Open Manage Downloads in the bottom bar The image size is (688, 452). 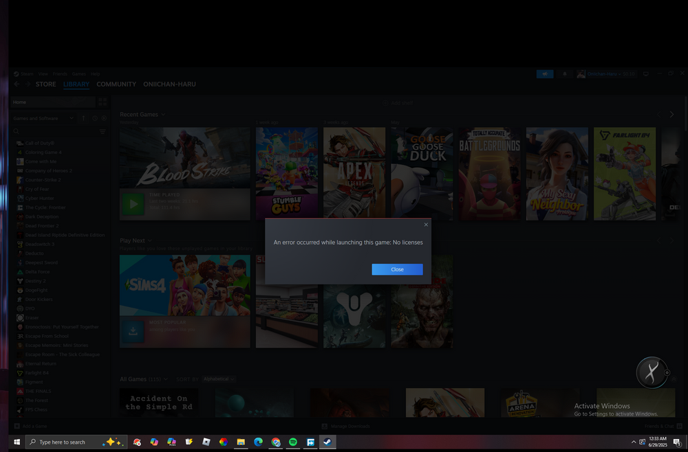[346, 426]
